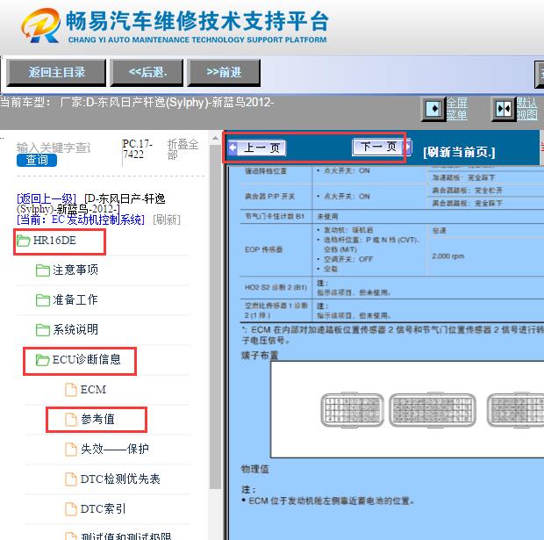Click the 离合器 P/P 开关 table cell

[276, 197]
